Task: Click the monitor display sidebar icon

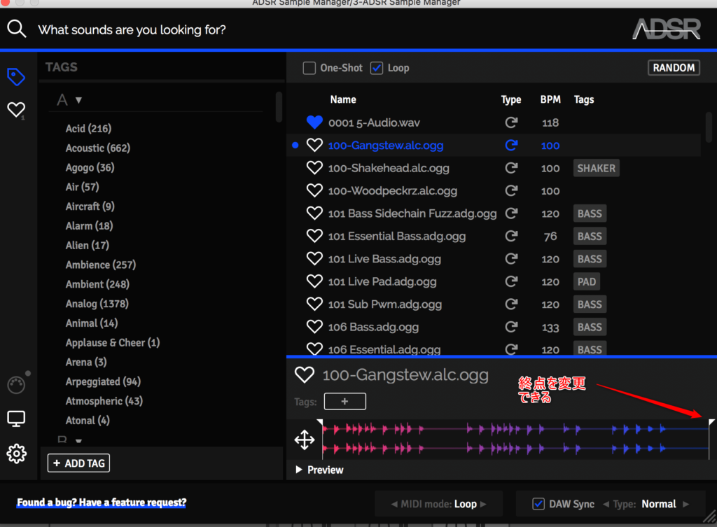Action: [x=16, y=419]
